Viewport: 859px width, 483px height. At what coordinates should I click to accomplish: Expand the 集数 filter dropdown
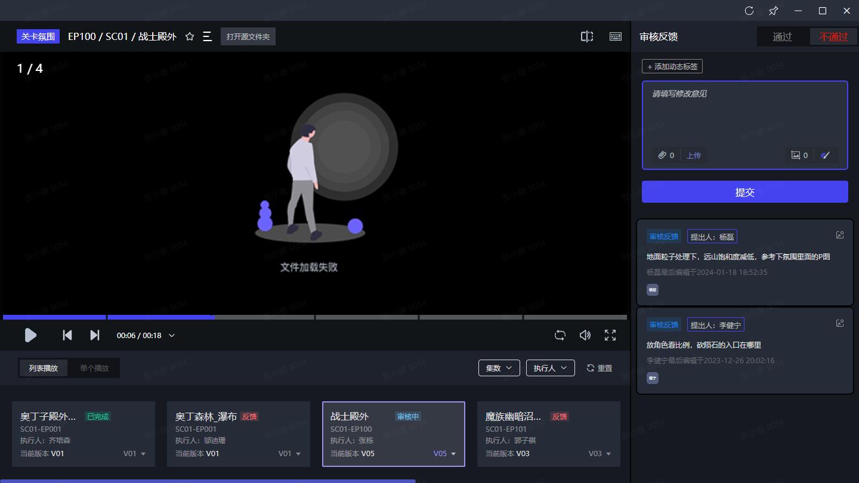coord(499,368)
